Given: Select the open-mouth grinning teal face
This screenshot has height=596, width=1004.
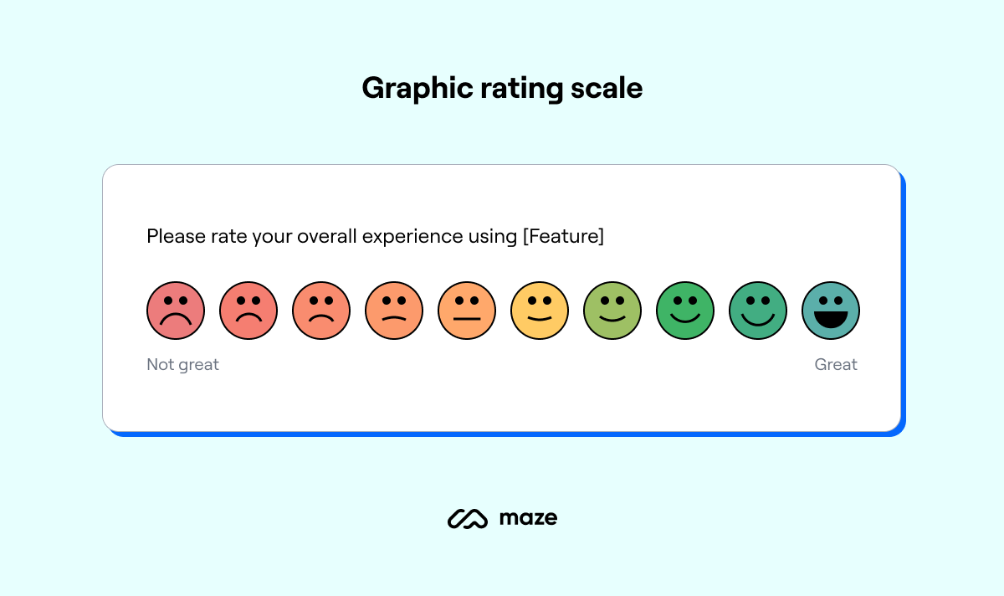Looking at the screenshot, I should pyautogui.click(x=831, y=311).
